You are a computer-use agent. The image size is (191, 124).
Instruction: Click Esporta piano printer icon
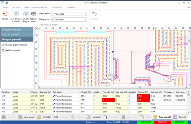tap(33, 13)
